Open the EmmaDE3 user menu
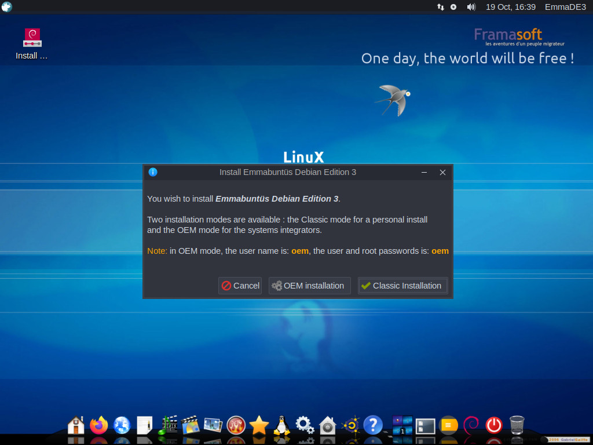Image resolution: width=593 pixels, height=445 pixels. [x=565, y=7]
